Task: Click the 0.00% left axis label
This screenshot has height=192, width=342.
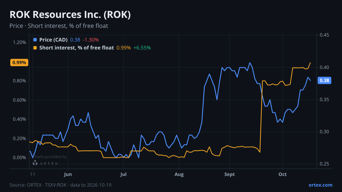Action: pyautogui.click(x=19, y=158)
